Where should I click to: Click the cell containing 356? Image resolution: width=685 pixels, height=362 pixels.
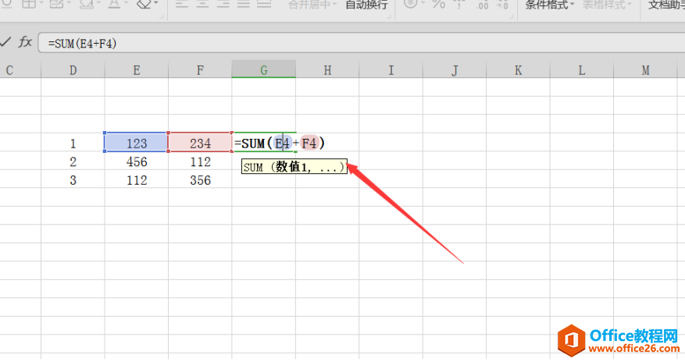coord(200,179)
